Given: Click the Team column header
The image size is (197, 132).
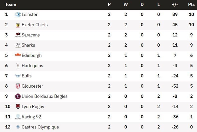Looking at the screenshot, I should click(x=11, y=4).
